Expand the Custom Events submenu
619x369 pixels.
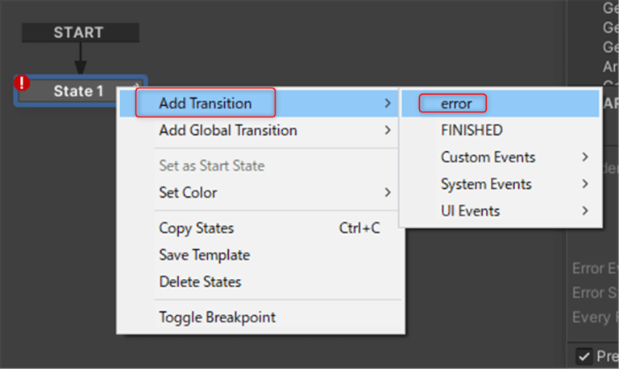[x=488, y=157]
